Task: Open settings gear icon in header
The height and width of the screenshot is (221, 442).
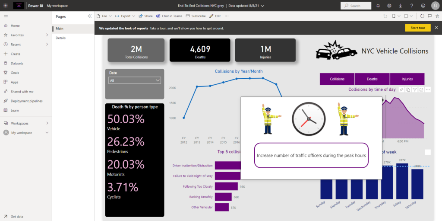Action: pos(389,6)
